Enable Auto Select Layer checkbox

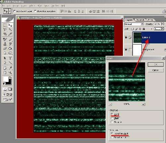pos(14,11)
